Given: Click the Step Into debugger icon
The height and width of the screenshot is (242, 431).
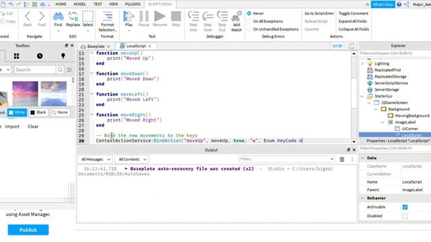Looking at the screenshot, I should click(193, 16).
